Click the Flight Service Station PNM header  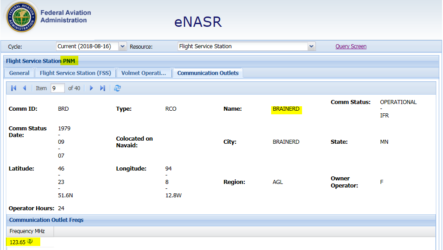pyautogui.click(x=221, y=61)
